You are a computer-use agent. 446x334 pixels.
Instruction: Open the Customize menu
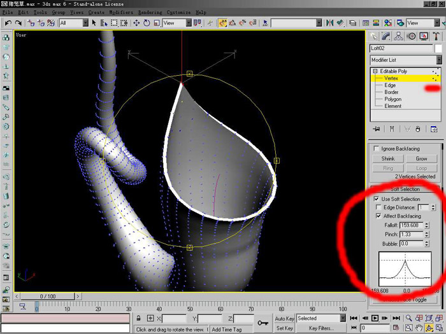point(178,12)
